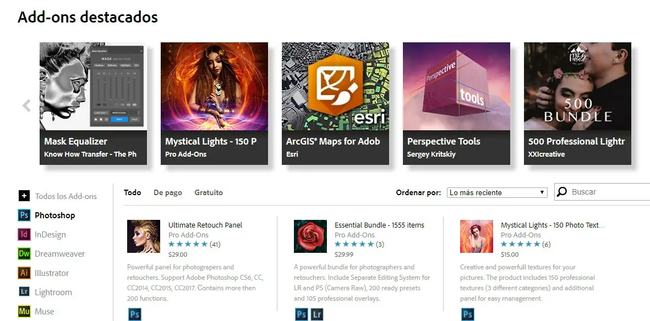Select the Photoshop icon in sidebar
650x321 pixels.
24,215
